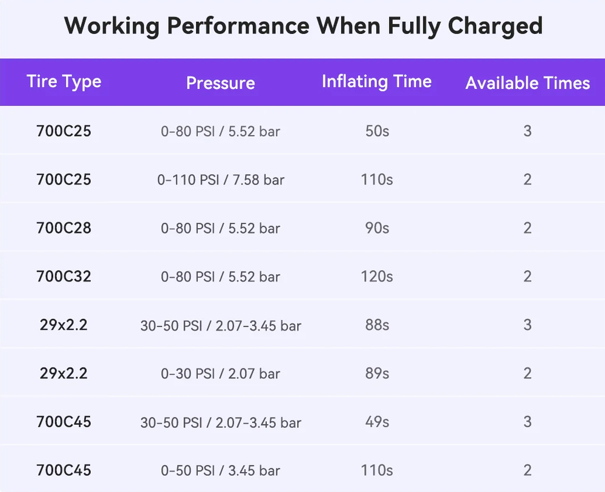
Task: Click the 89s inflating time value
Action: point(377,373)
